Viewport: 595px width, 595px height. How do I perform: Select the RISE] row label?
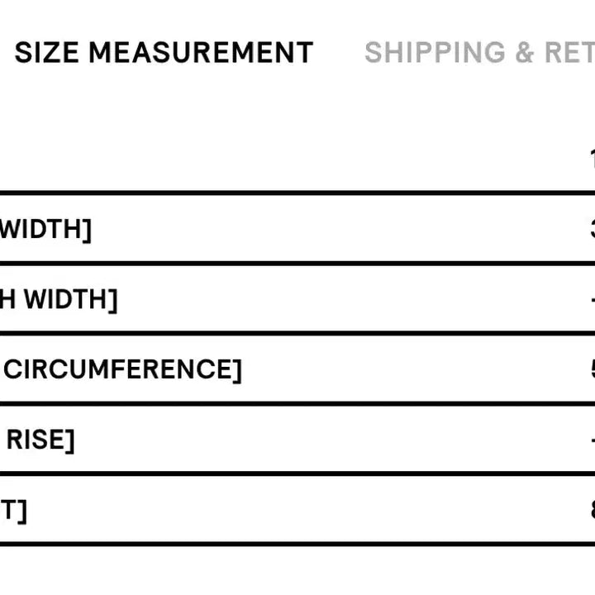click(40, 440)
